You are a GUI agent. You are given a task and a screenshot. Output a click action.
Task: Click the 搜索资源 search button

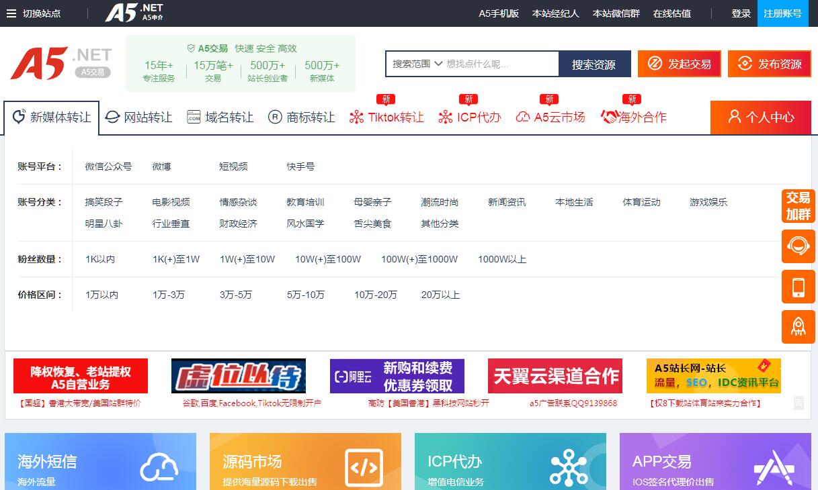pos(594,64)
